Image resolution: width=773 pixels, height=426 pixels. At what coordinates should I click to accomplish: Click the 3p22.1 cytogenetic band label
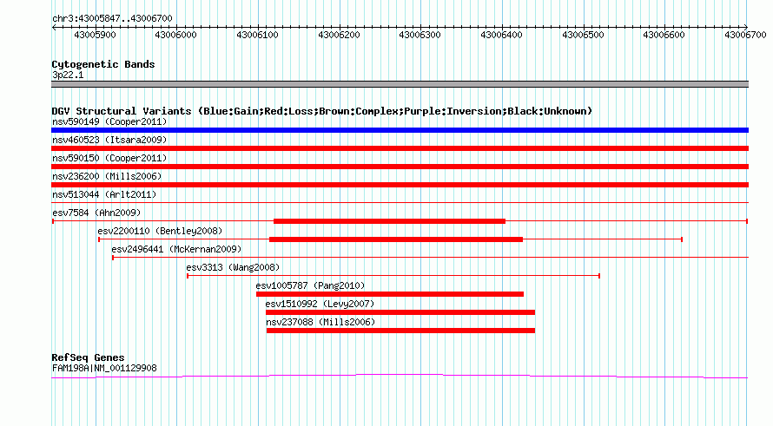[68, 75]
